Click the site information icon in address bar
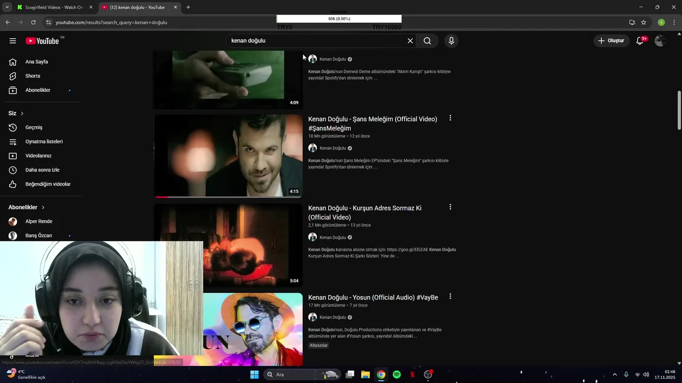 click(48, 22)
